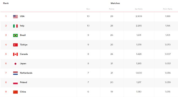
Task: Click the Türkiye flag icon
Action: pyautogui.click(x=15, y=45)
